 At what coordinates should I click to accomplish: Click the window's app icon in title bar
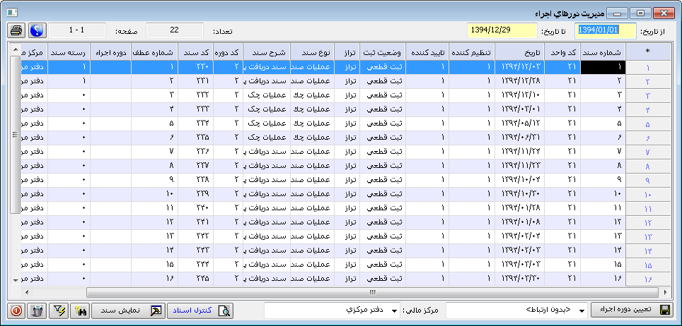(13, 13)
